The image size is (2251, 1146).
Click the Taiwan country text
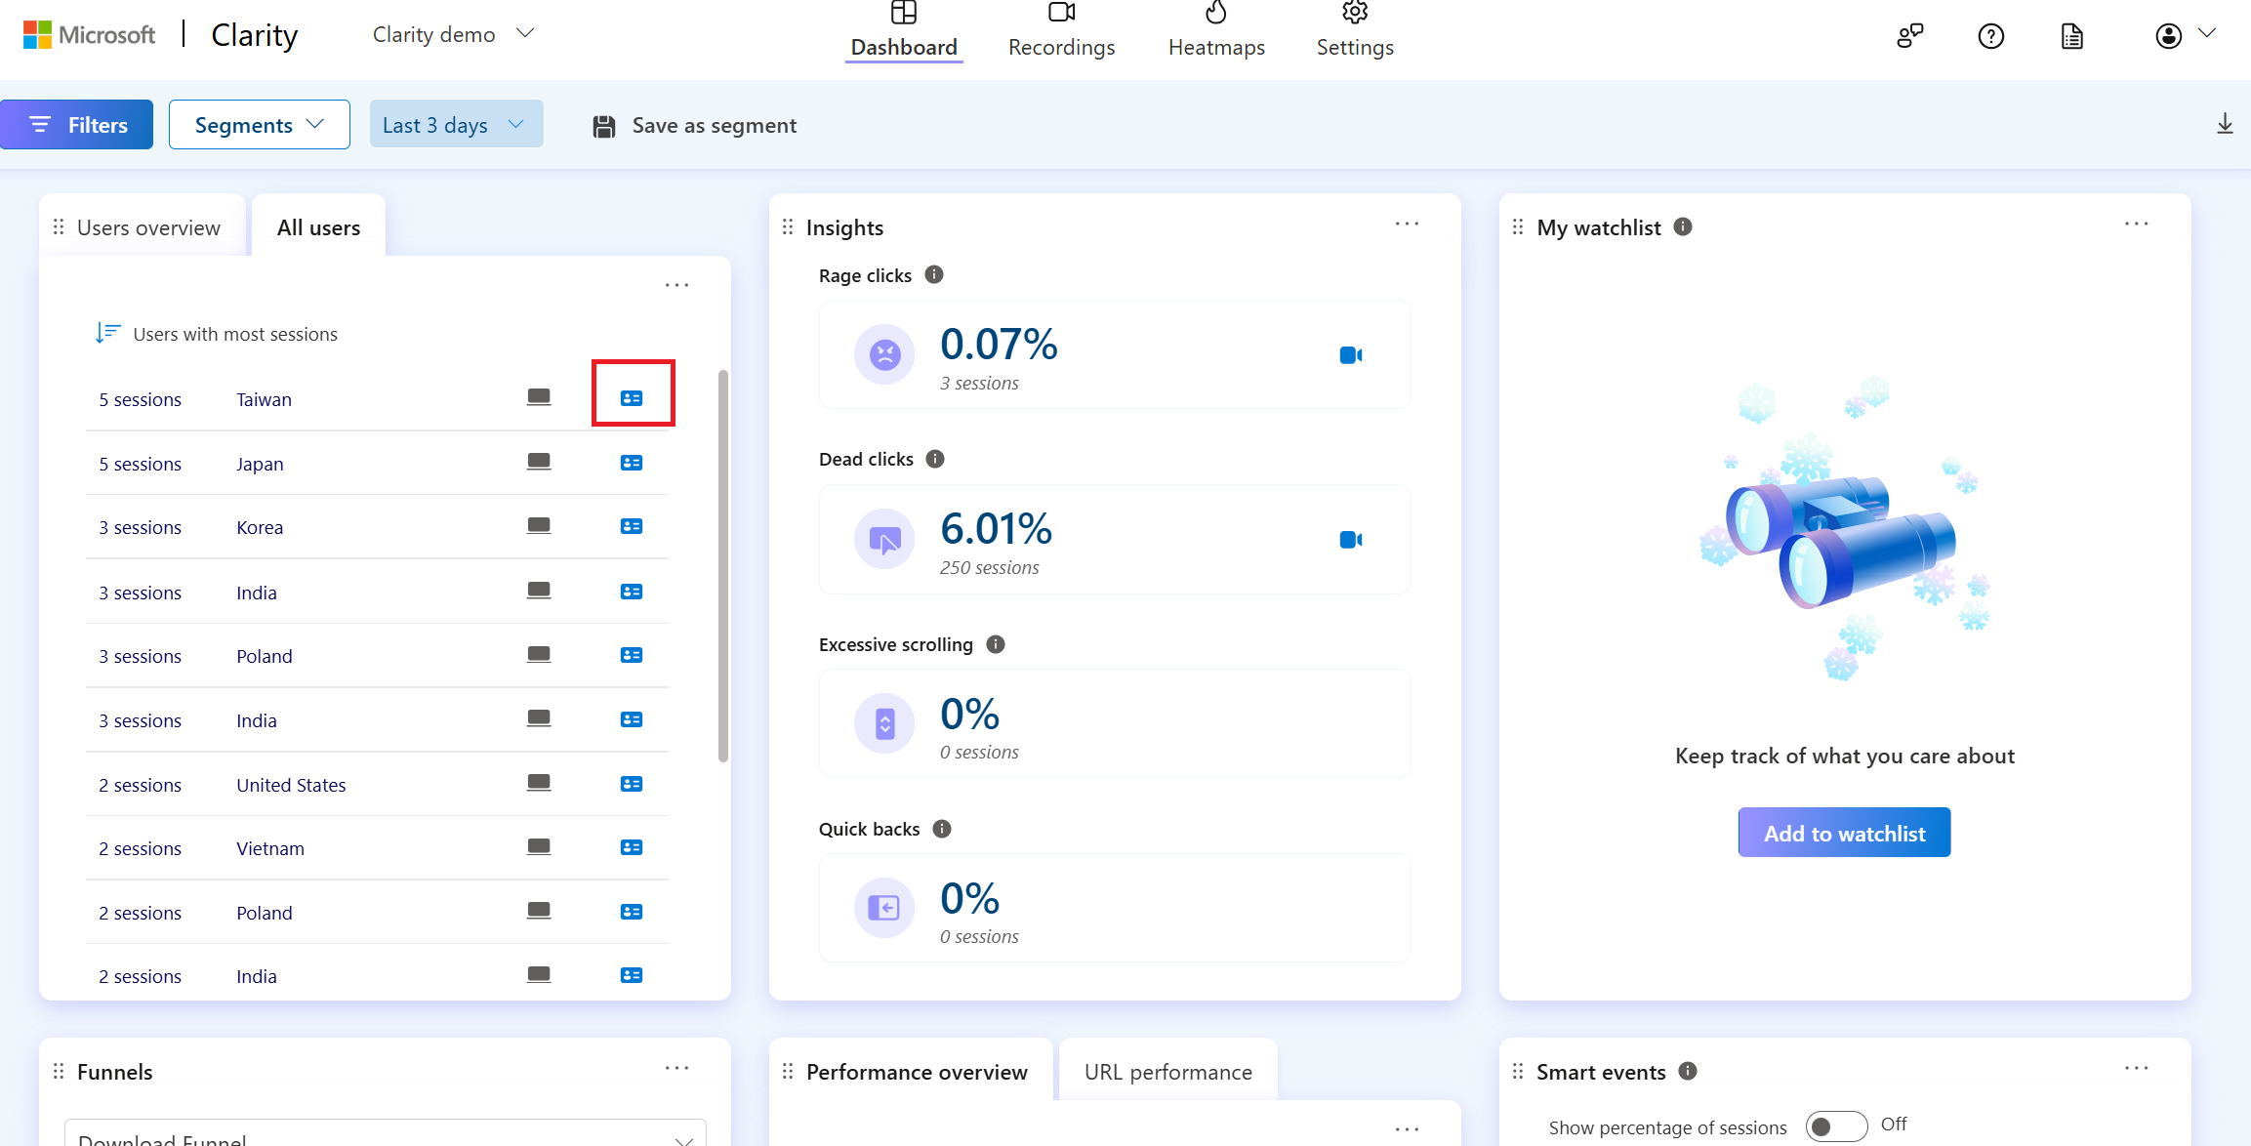click(x=264, y=399)
